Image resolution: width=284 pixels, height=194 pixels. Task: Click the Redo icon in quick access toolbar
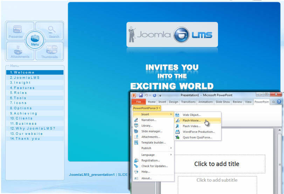(x=154, y=95)
